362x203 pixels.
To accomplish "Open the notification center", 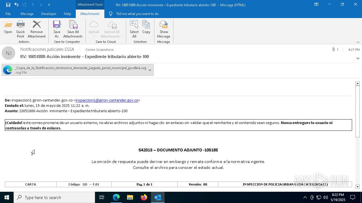I will coord(353,197).
